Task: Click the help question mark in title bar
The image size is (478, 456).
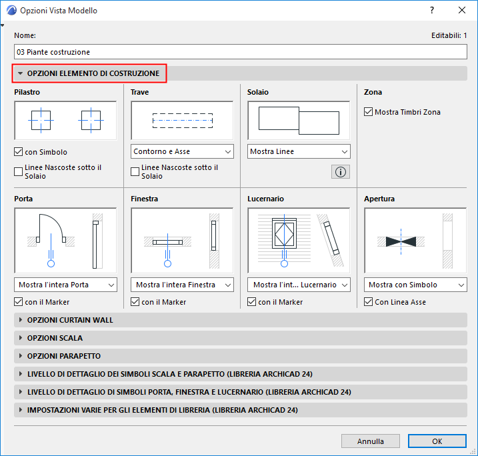Action: pos(432,11)
